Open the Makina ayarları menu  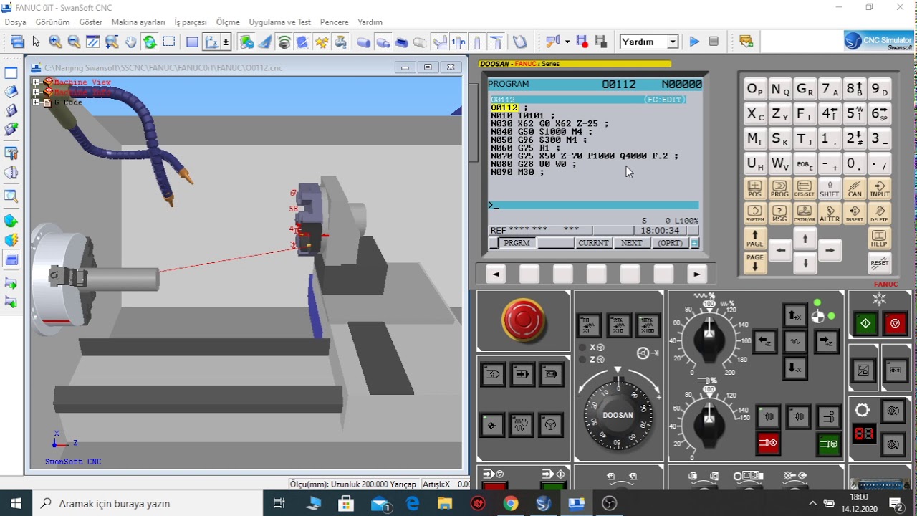pyautogui.click(x=138, y=22)
